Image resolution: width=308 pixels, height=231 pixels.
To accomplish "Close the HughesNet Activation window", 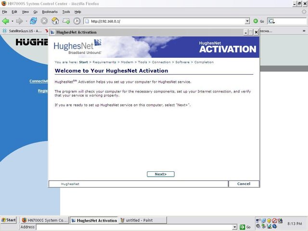I will [x=256, y=32].
